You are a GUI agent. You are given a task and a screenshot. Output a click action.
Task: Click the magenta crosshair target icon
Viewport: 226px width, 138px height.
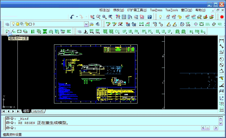point(195,24)
